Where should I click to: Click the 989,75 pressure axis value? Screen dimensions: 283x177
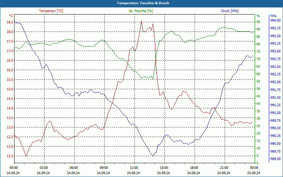coord(276,151)
